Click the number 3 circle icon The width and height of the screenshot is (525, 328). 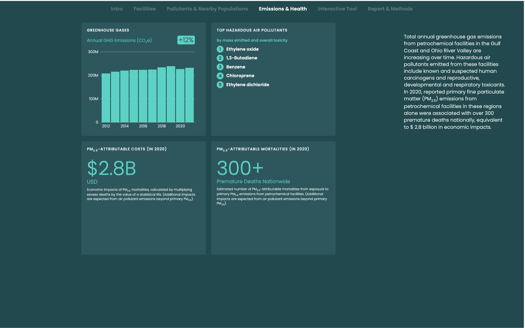(x=220, y=67)
